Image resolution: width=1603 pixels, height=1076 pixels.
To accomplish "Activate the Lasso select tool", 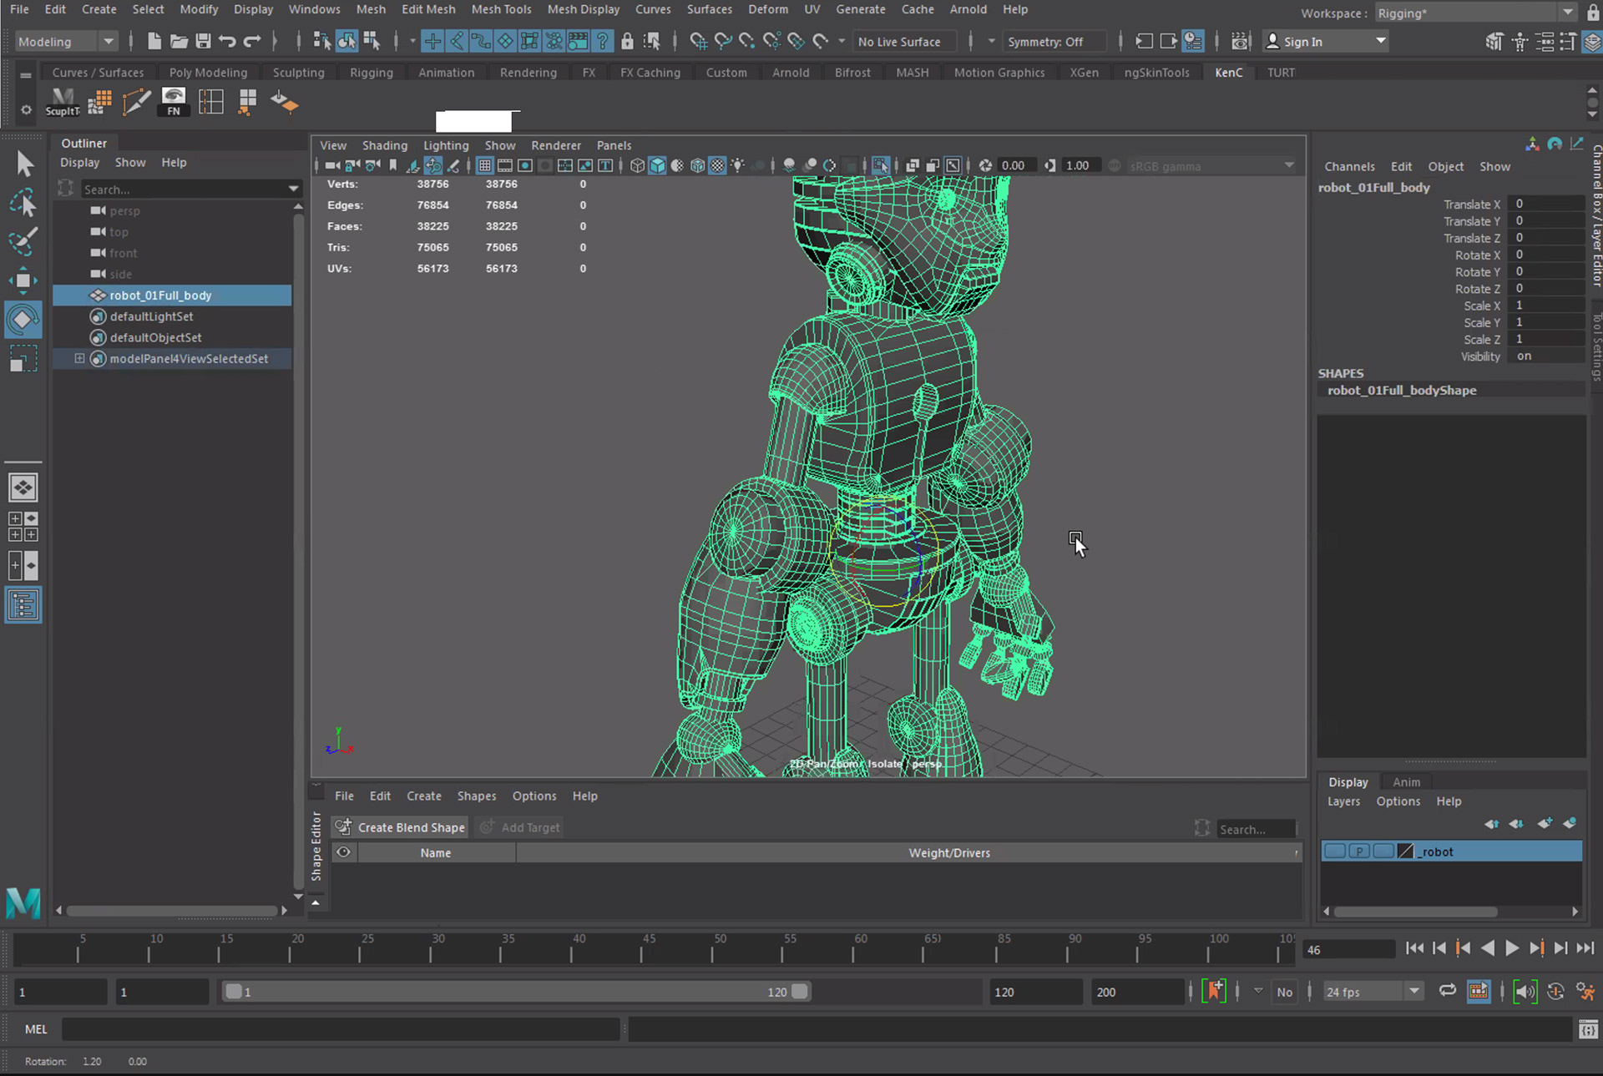I will pos(23,203).
